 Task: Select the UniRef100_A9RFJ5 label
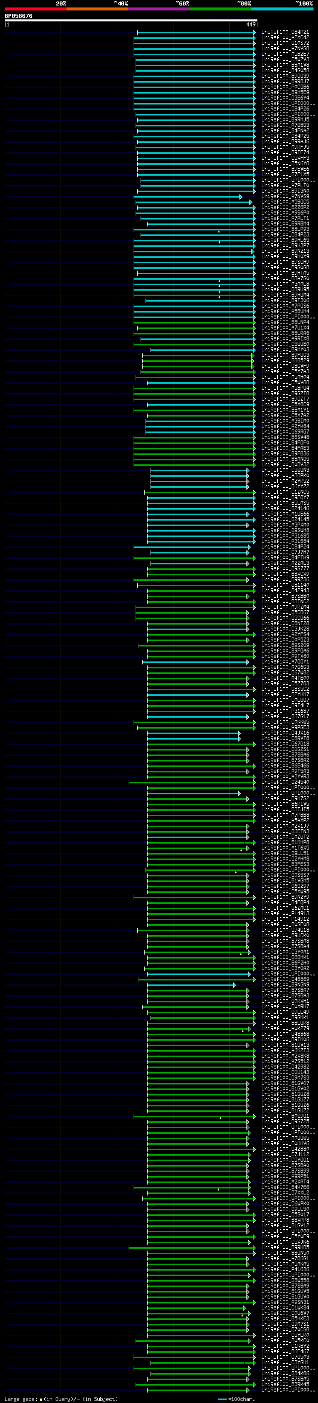(x=285, y=147)
